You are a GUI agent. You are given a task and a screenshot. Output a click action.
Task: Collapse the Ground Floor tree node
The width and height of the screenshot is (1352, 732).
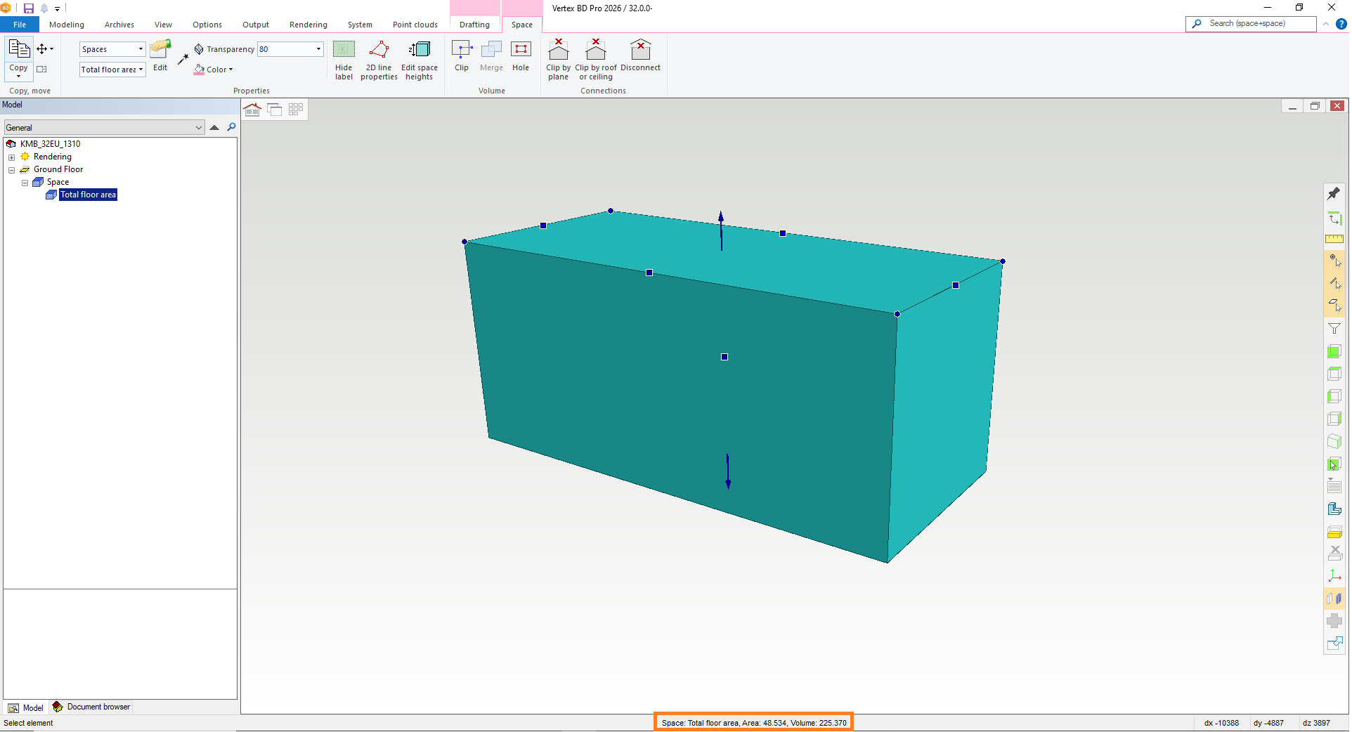(x=12, y=170)
